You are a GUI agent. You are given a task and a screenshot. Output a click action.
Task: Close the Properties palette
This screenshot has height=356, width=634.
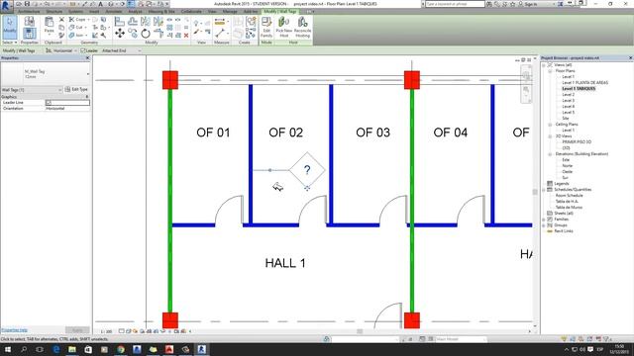(88, 58)
